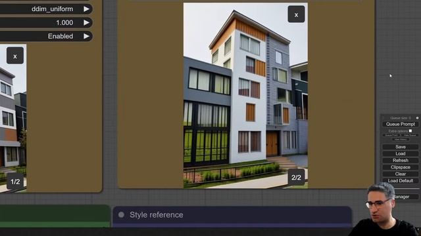The image size is (421, 236).
Task: Open the Enabled option selector
Action: click(45, 36)
